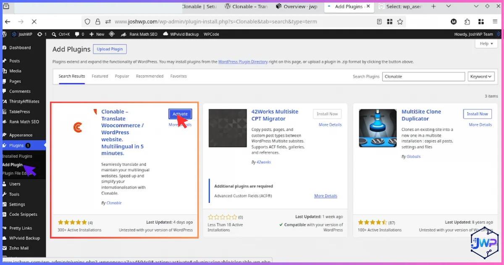Click Install Now for 42Works Multisite CPT Migrator
This screenshot has width=504, height=265.
click(x=327, y=114)
